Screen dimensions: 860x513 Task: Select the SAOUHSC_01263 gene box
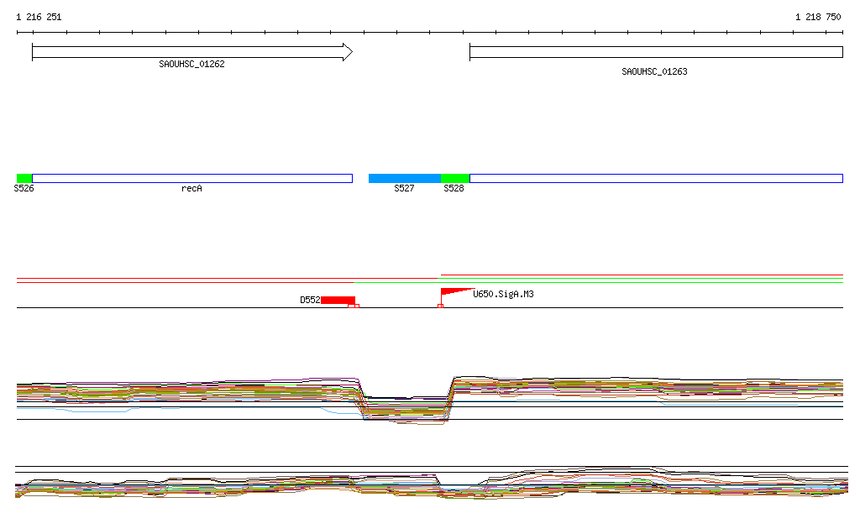click(655, 52)
